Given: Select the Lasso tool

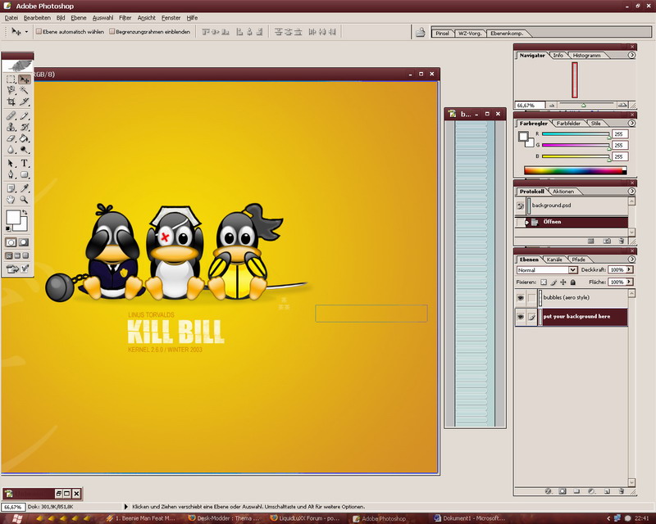Looking at the screenshot, I should point(11,90).
